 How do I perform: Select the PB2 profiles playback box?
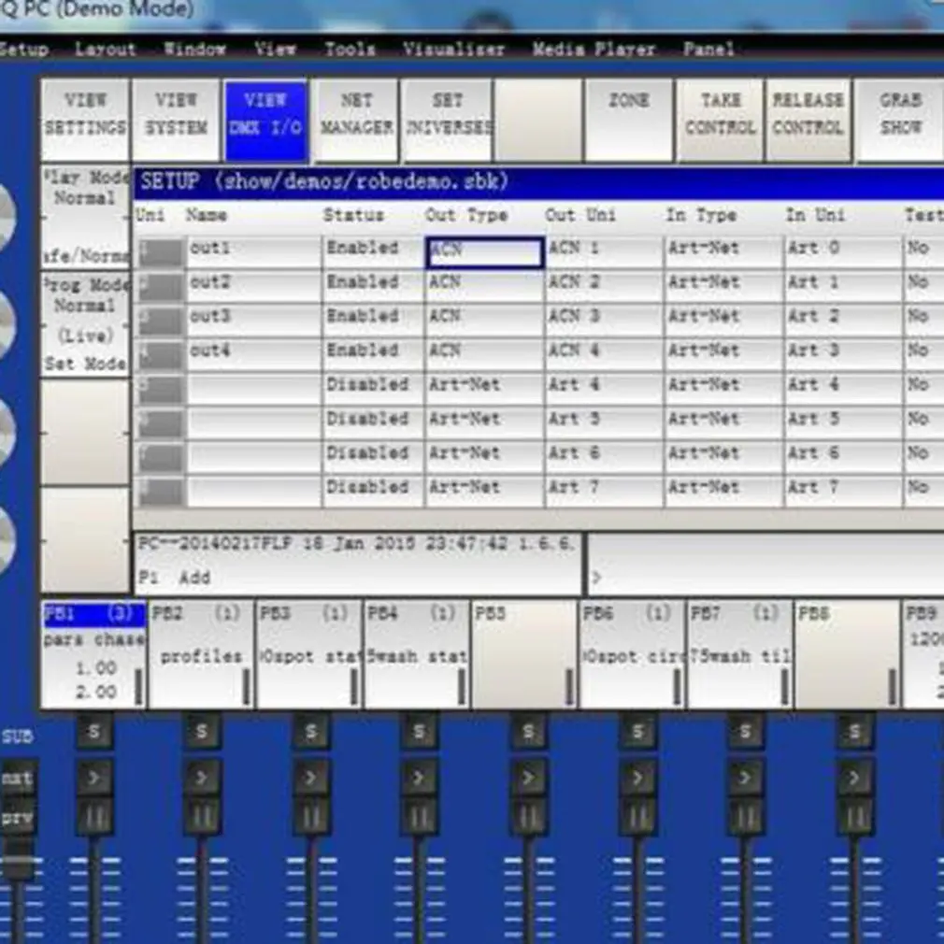coord(201,654)
